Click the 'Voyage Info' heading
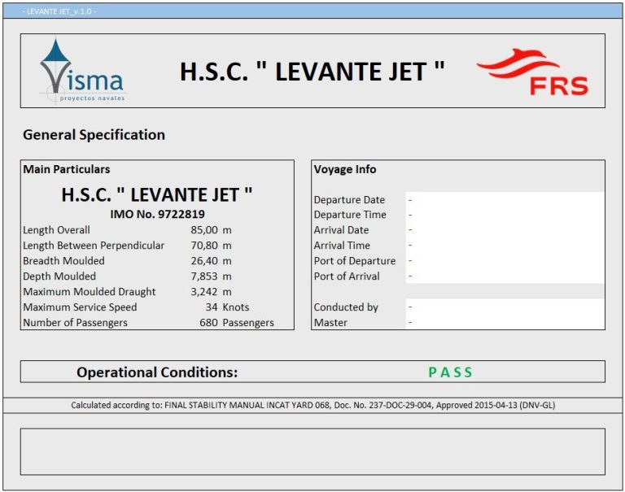Image resolution: width=625 pixels, height=492 pixels. click(x=345, y=169)
